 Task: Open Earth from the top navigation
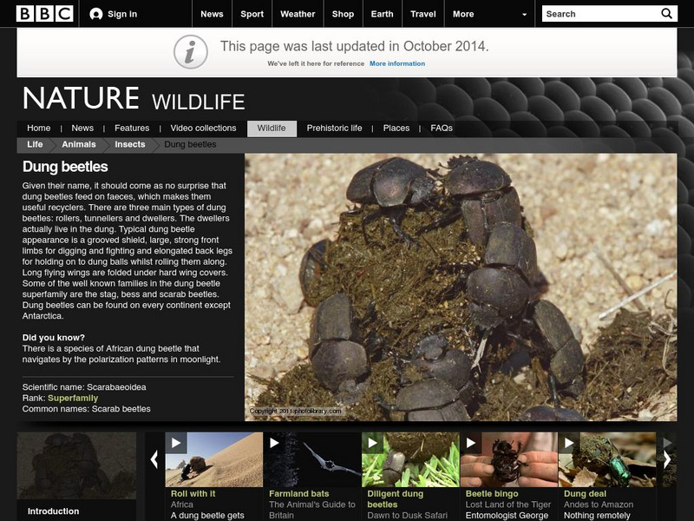coord(381,13)
